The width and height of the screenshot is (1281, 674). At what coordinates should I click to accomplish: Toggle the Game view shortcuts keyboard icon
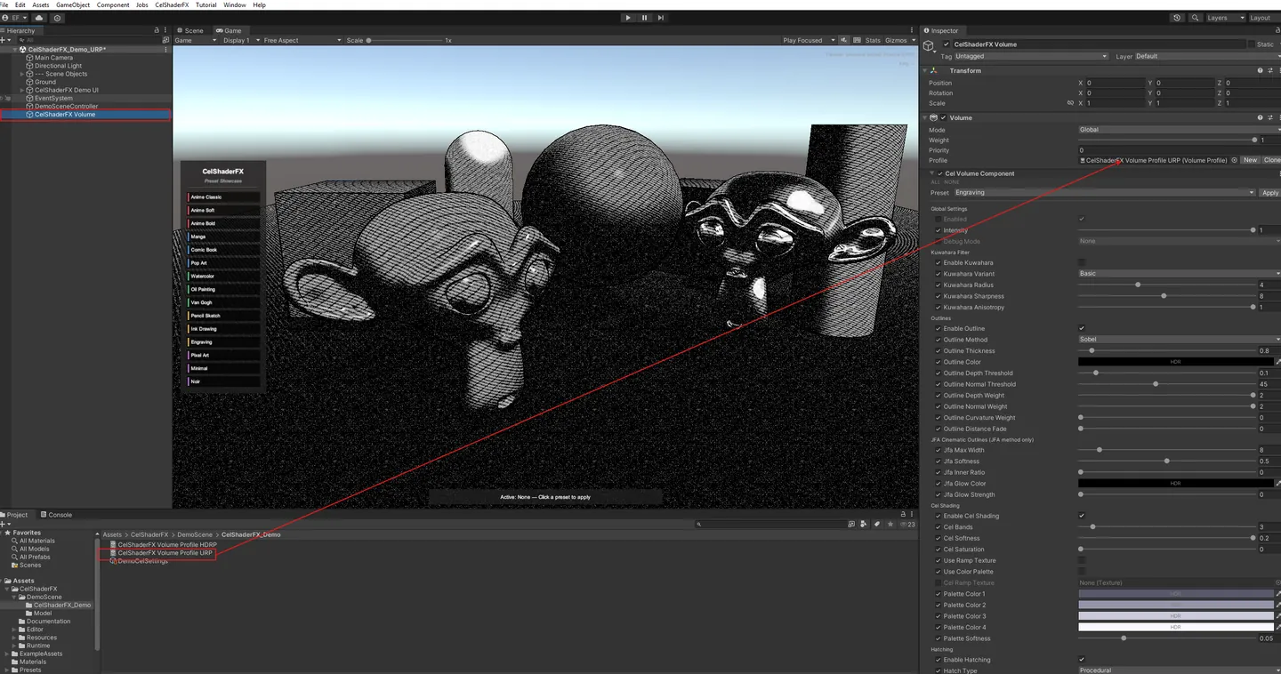coord(858,40)
